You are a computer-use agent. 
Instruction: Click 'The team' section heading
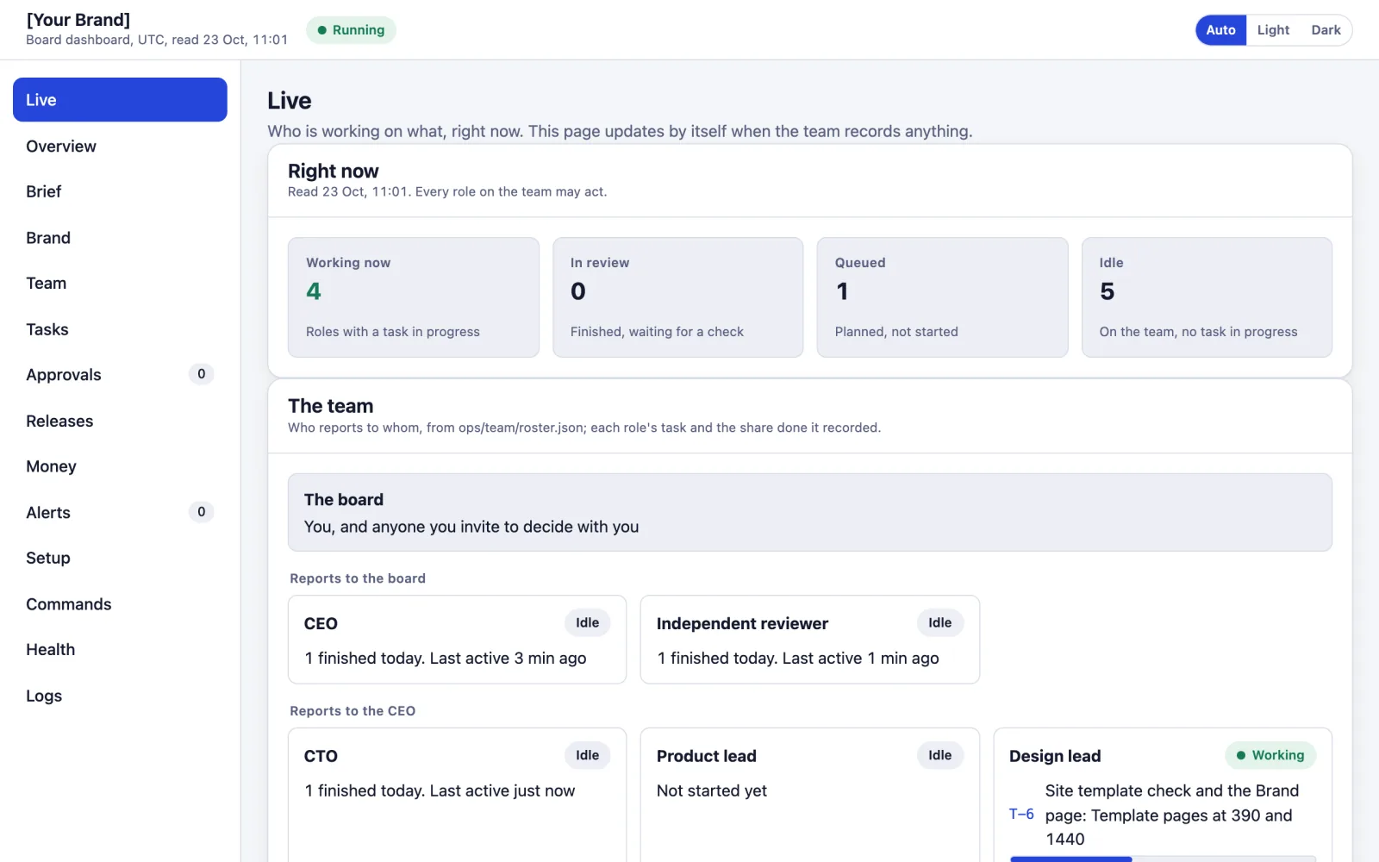tap(331, 406)
